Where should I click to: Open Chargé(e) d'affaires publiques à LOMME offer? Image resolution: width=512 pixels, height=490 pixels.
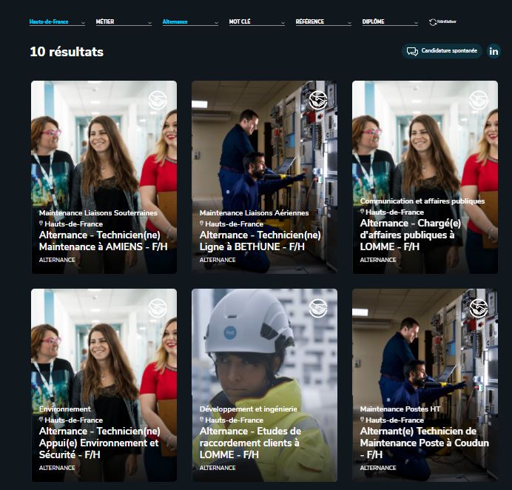[411, 235]
